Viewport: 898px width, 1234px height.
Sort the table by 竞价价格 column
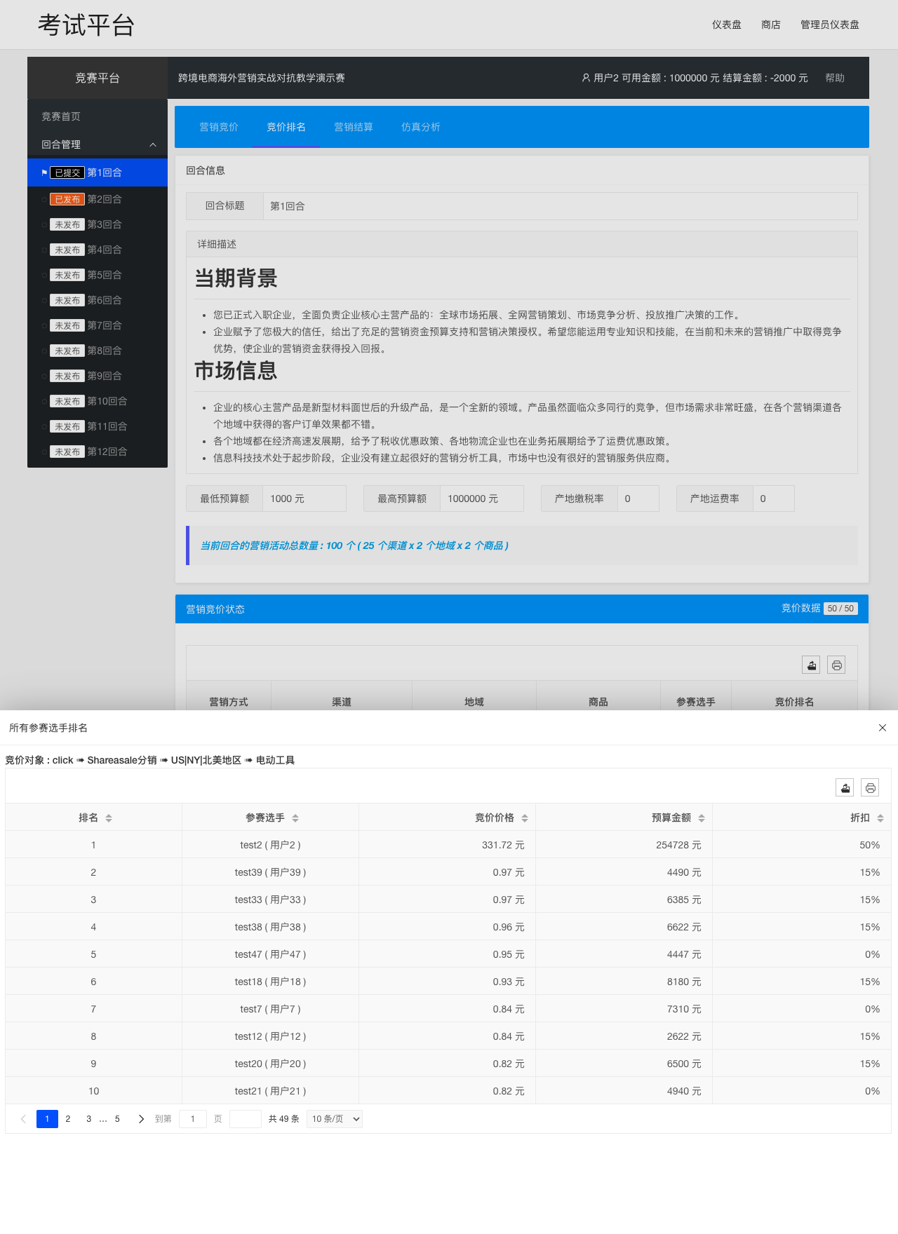tap(525, 818)
